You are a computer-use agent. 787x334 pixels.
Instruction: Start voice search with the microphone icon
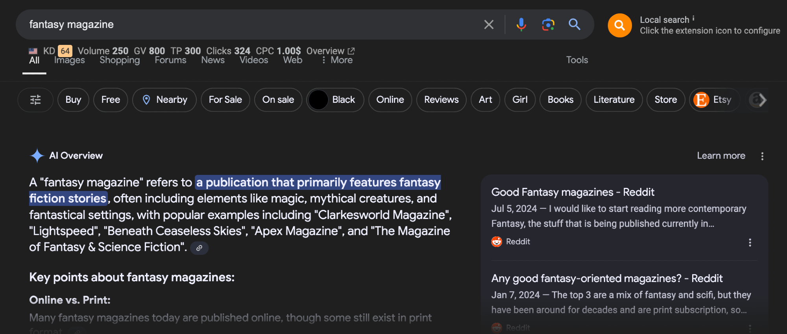pyautogui.click(x=521, y=24)
